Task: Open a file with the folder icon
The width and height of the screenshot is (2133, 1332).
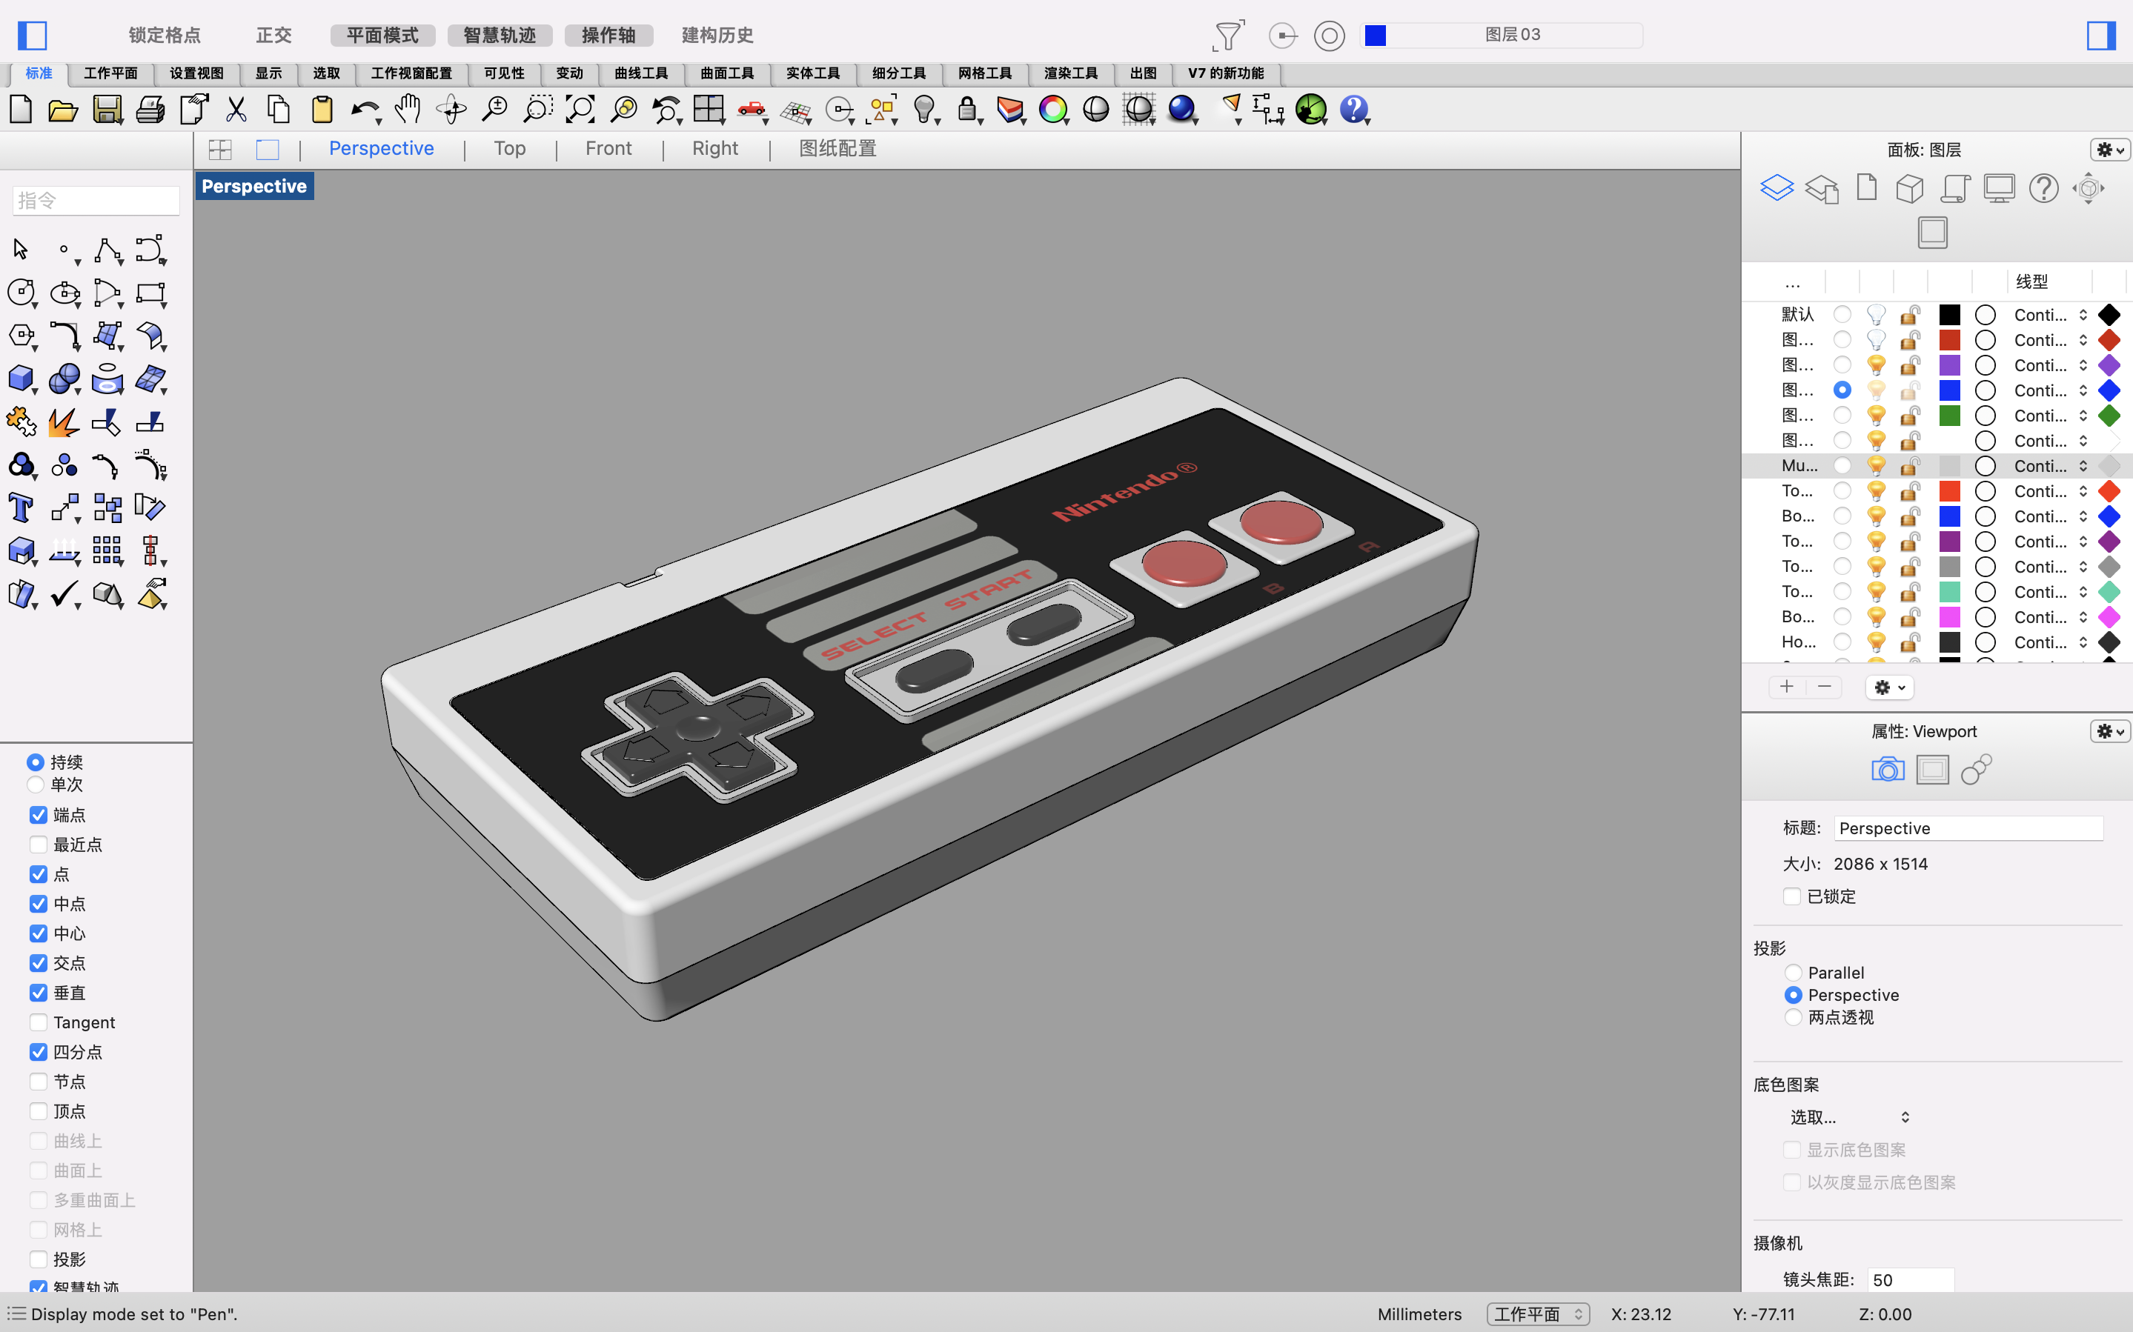Action: [62, 109]
